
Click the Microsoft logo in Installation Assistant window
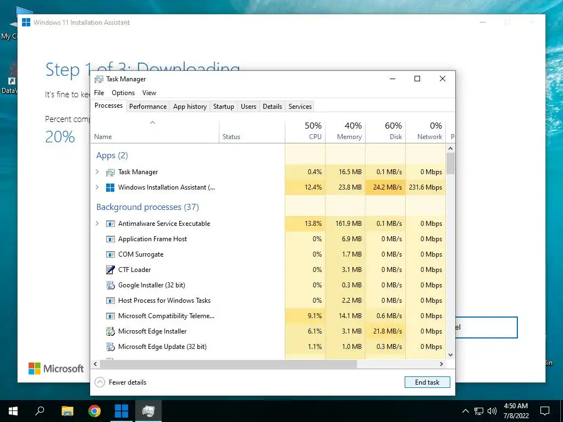tap(56, 369)
